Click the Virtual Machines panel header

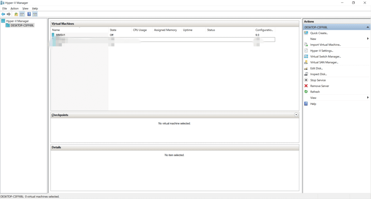[x=175, y=24]
